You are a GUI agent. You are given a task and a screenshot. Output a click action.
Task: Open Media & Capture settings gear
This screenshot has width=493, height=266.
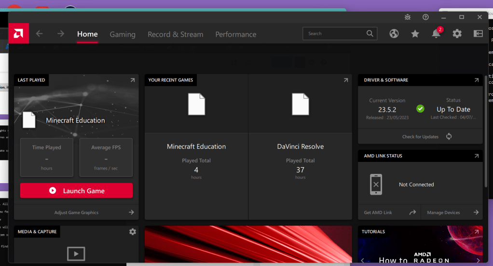133,231
